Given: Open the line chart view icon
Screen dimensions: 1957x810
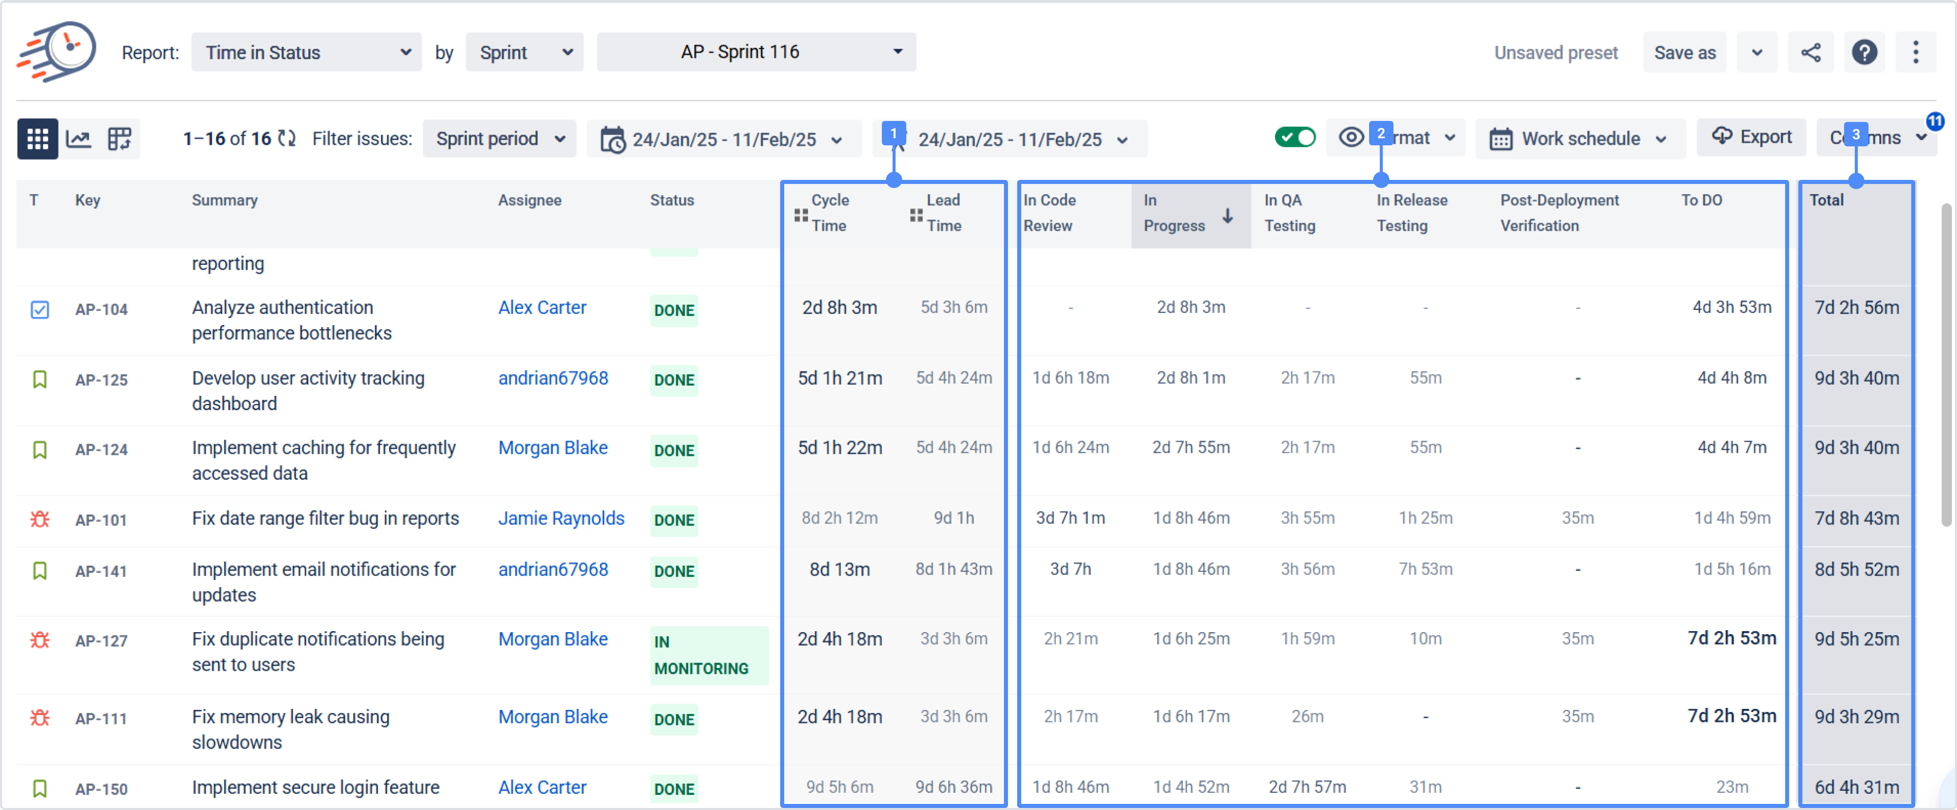Looking at the screenshot, I should (x=78, y=139).
